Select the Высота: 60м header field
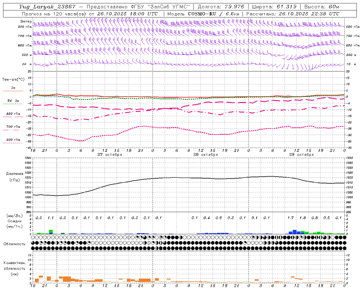Image resolution: width=361 pixels, height=288 pixels. coord(322,7)
